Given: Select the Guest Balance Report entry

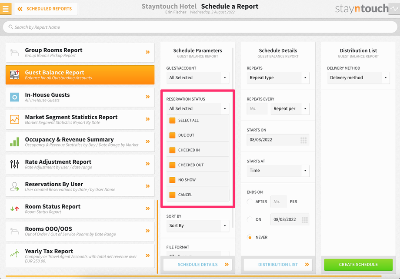Looking at the screenshot, I should coord(80,75).
